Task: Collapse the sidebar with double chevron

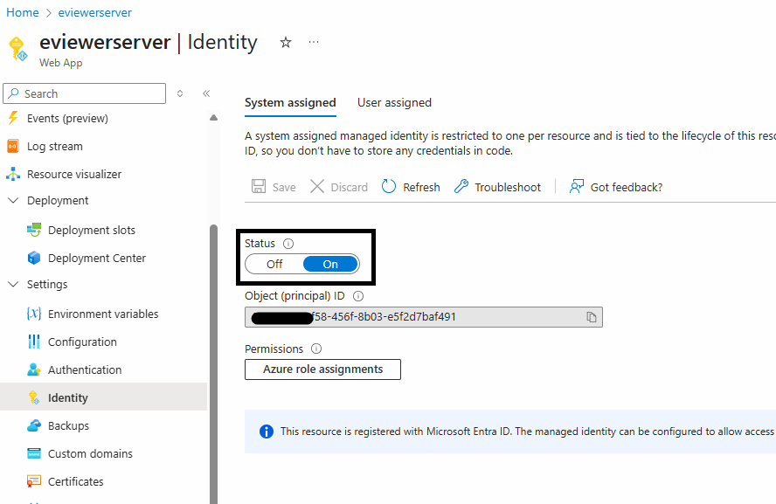Action: (206, 93)
